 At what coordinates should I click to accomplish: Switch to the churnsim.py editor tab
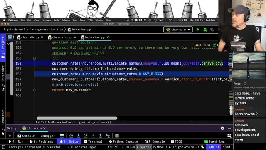coord(62,37)
